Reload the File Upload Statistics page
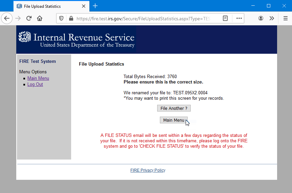 tap(29, 18)
